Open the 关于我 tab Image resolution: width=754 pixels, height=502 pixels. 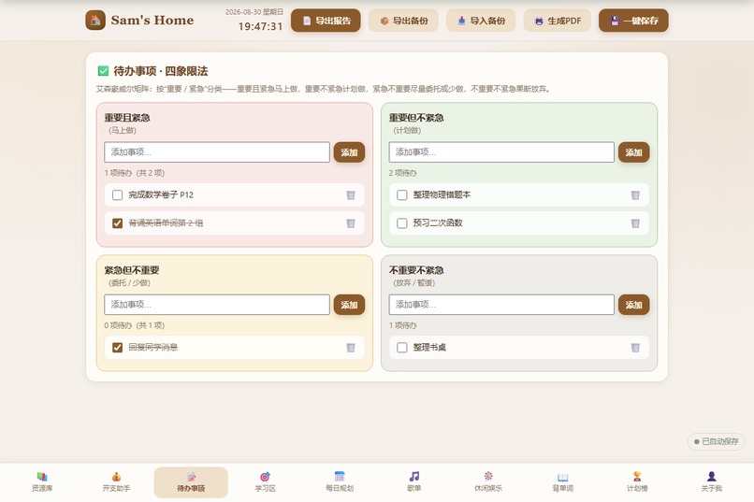coord(711,482)
